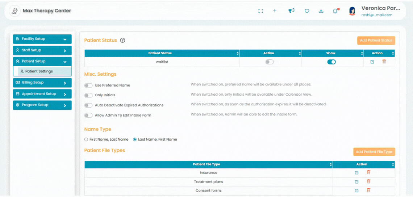Expand Facility Setup chevron
Screen dimensions: 413x197
coord(65,39)
